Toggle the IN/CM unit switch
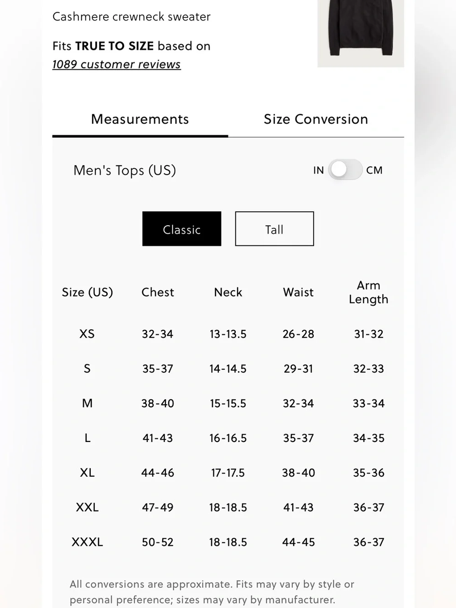This screenshot has height=608, width=456. pyautogui.click(x=345, y=170)
